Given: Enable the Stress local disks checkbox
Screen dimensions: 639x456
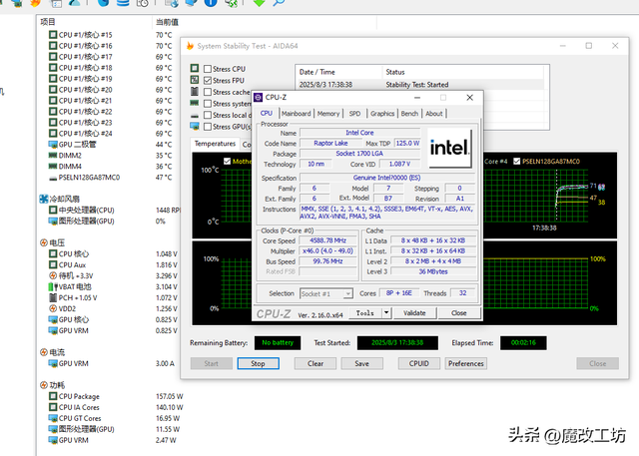Looking at the screenshot, I should [208, 115].
